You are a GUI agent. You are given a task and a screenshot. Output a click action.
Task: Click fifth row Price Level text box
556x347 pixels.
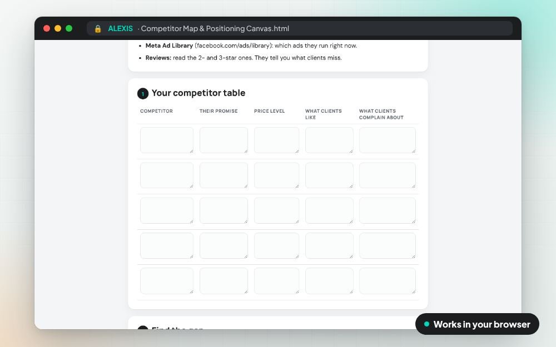click(276, 281)
